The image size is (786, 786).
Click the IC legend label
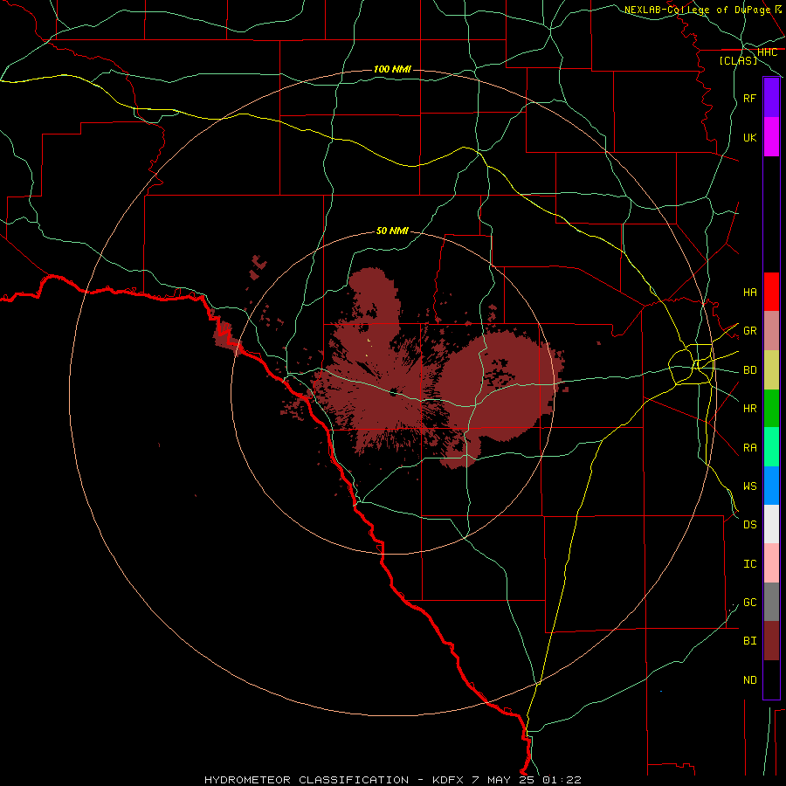(749, 564)
